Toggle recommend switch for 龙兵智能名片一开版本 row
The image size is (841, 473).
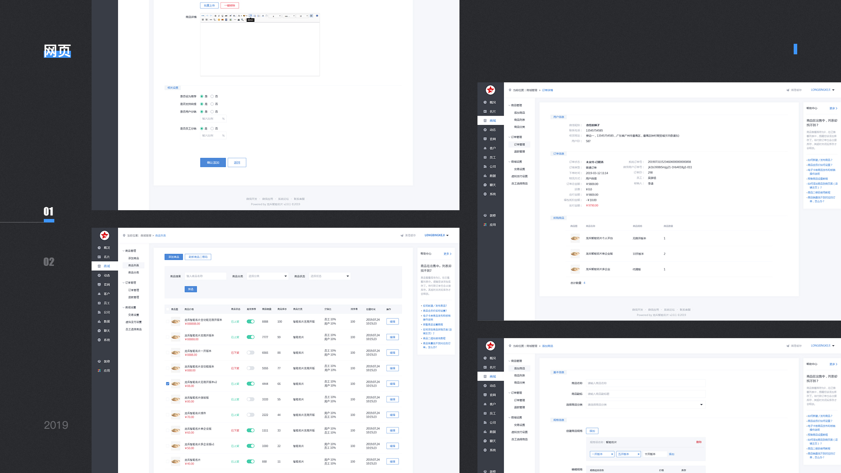251,353
